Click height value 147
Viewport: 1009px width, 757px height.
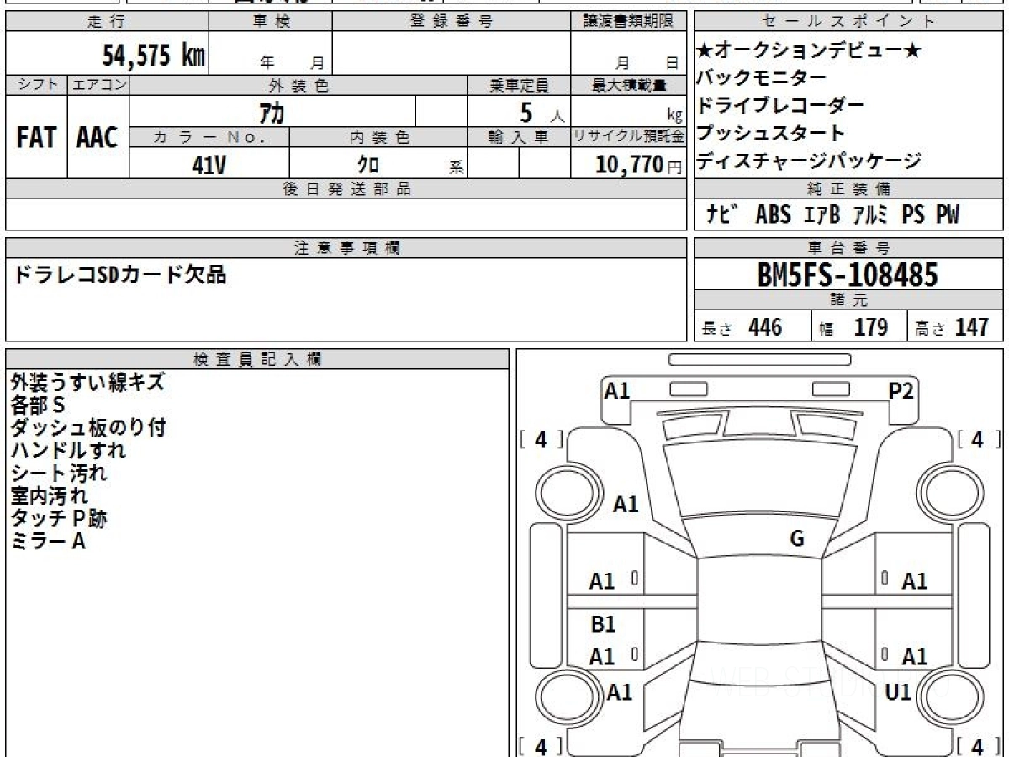(x=972, y=327)
